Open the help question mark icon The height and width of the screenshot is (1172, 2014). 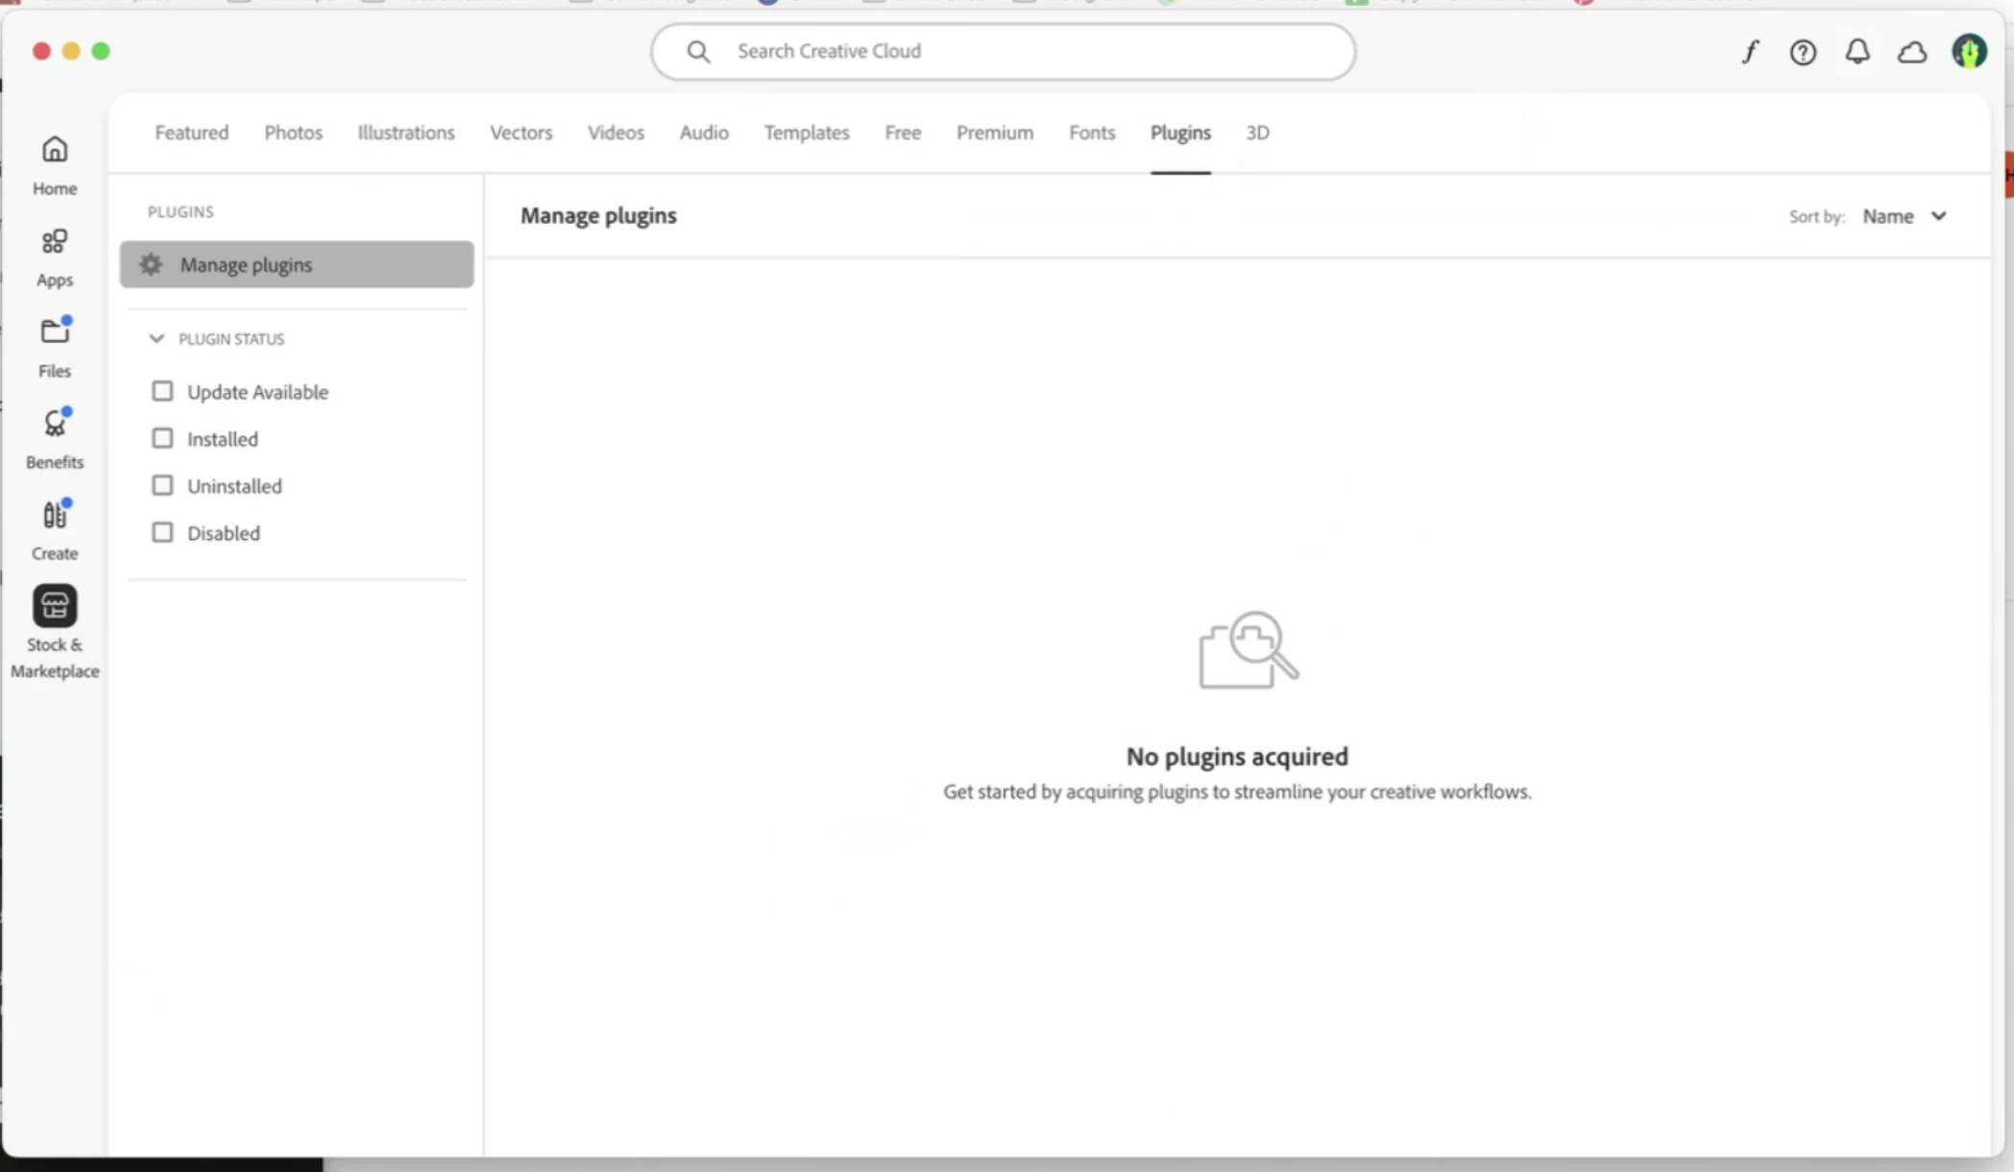click(x=1803, y=52)
